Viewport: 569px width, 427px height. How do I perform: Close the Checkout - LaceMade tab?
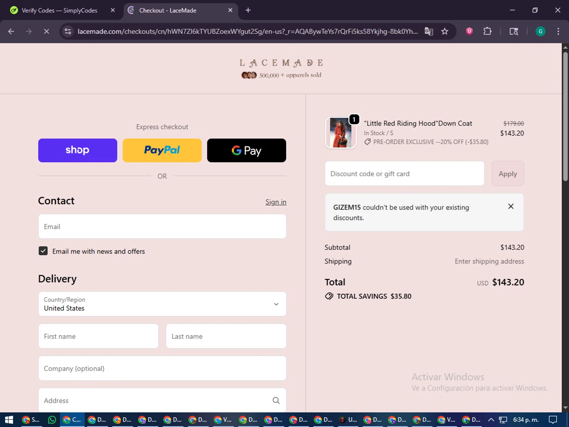point(230,10)
